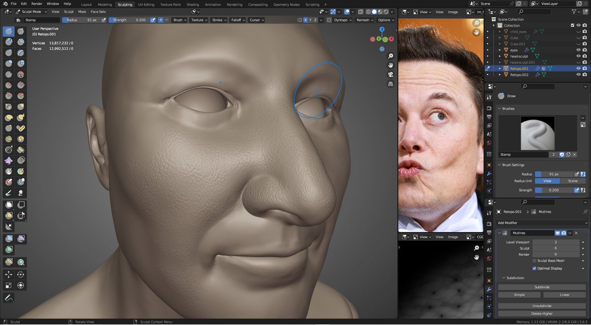Click the Delete Higher button
The width and height of the screenshot is (591, 325).
pos(542,313)
